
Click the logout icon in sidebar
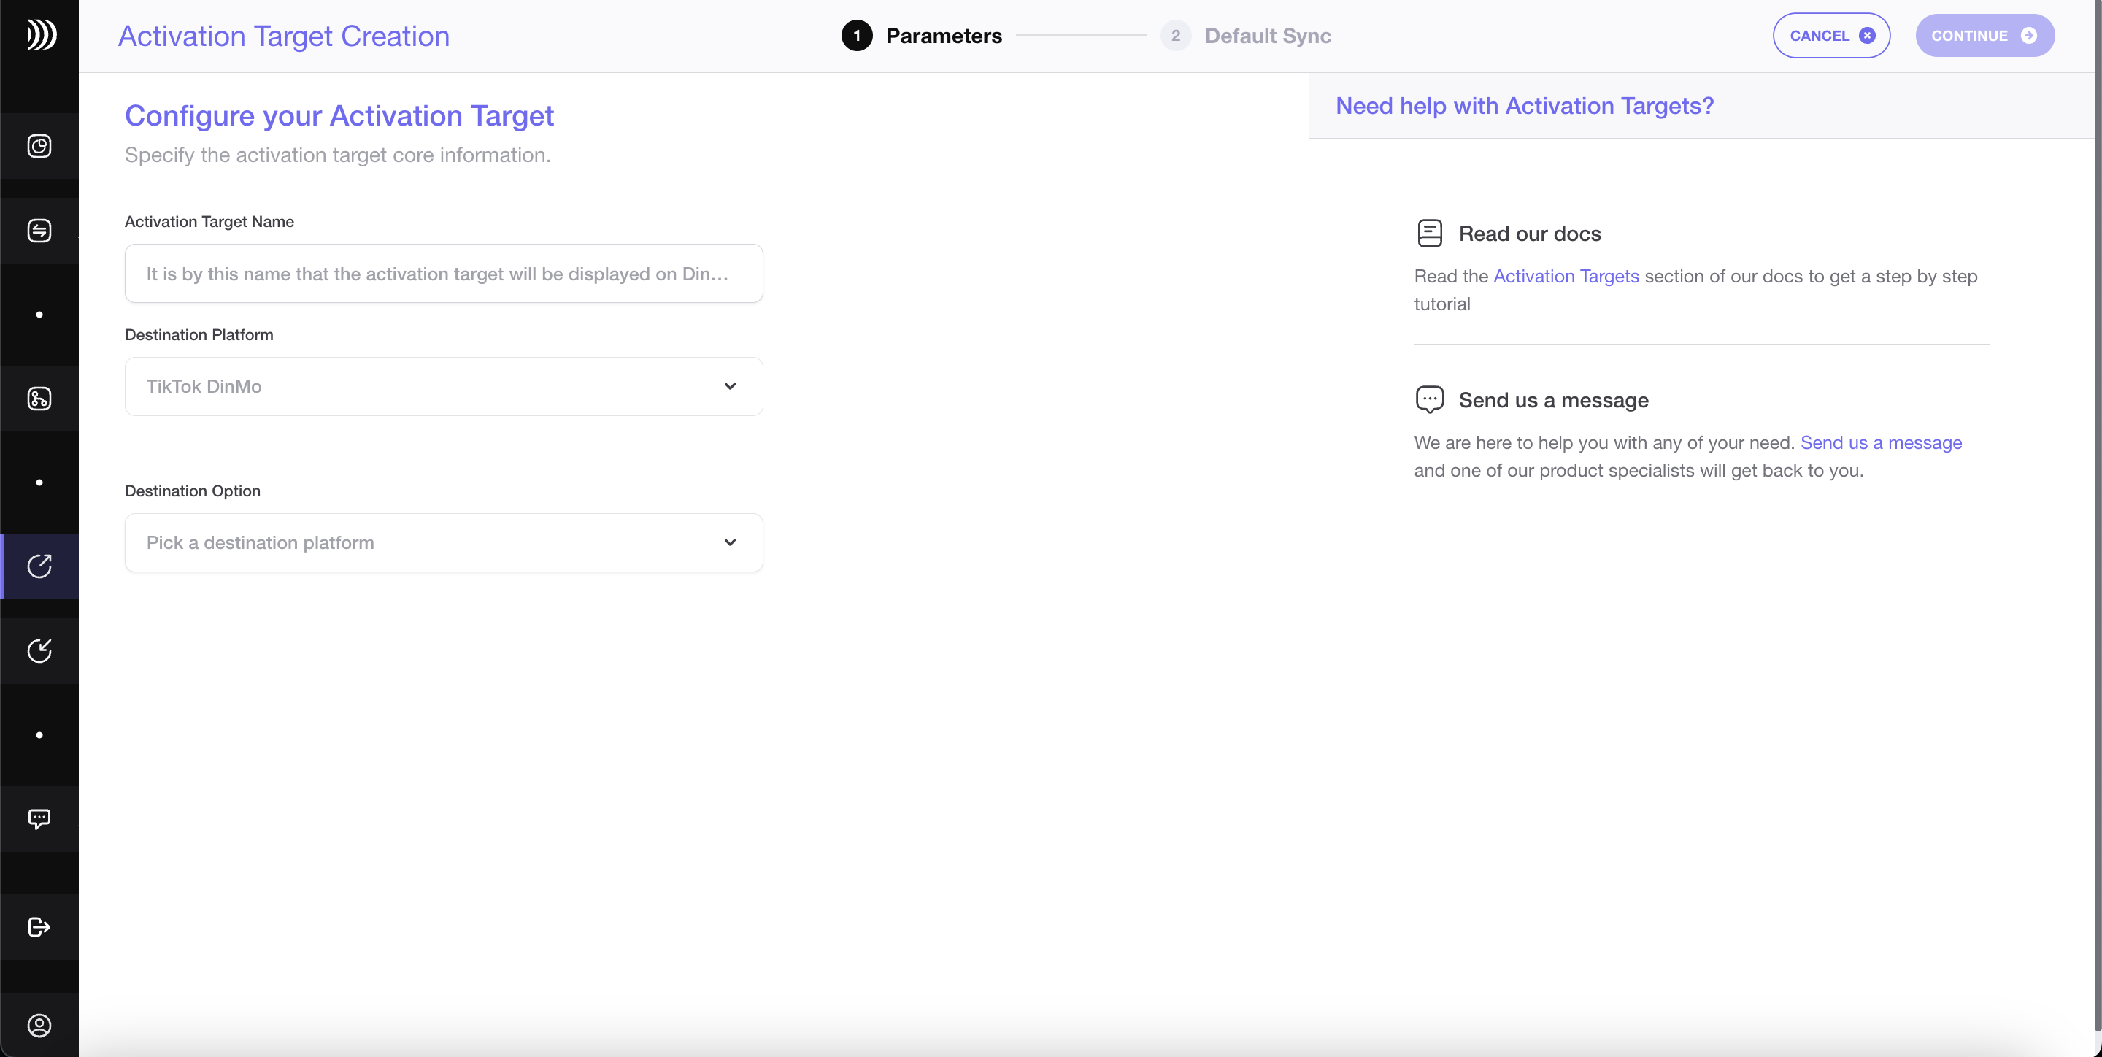click(39, 927)
